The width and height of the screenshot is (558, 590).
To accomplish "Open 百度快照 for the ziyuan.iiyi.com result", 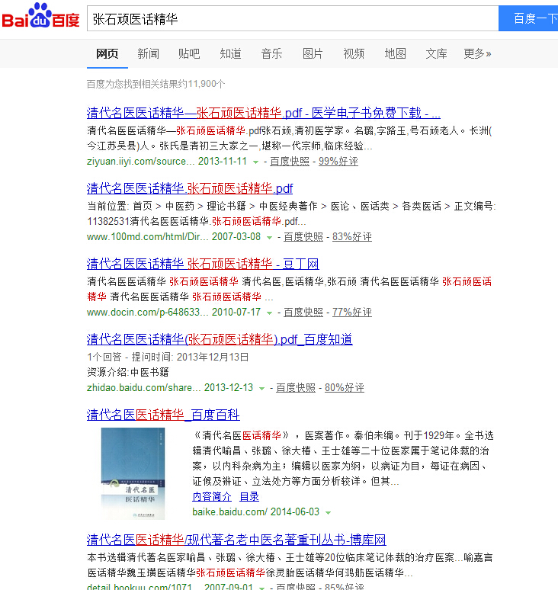I will 290,162.
